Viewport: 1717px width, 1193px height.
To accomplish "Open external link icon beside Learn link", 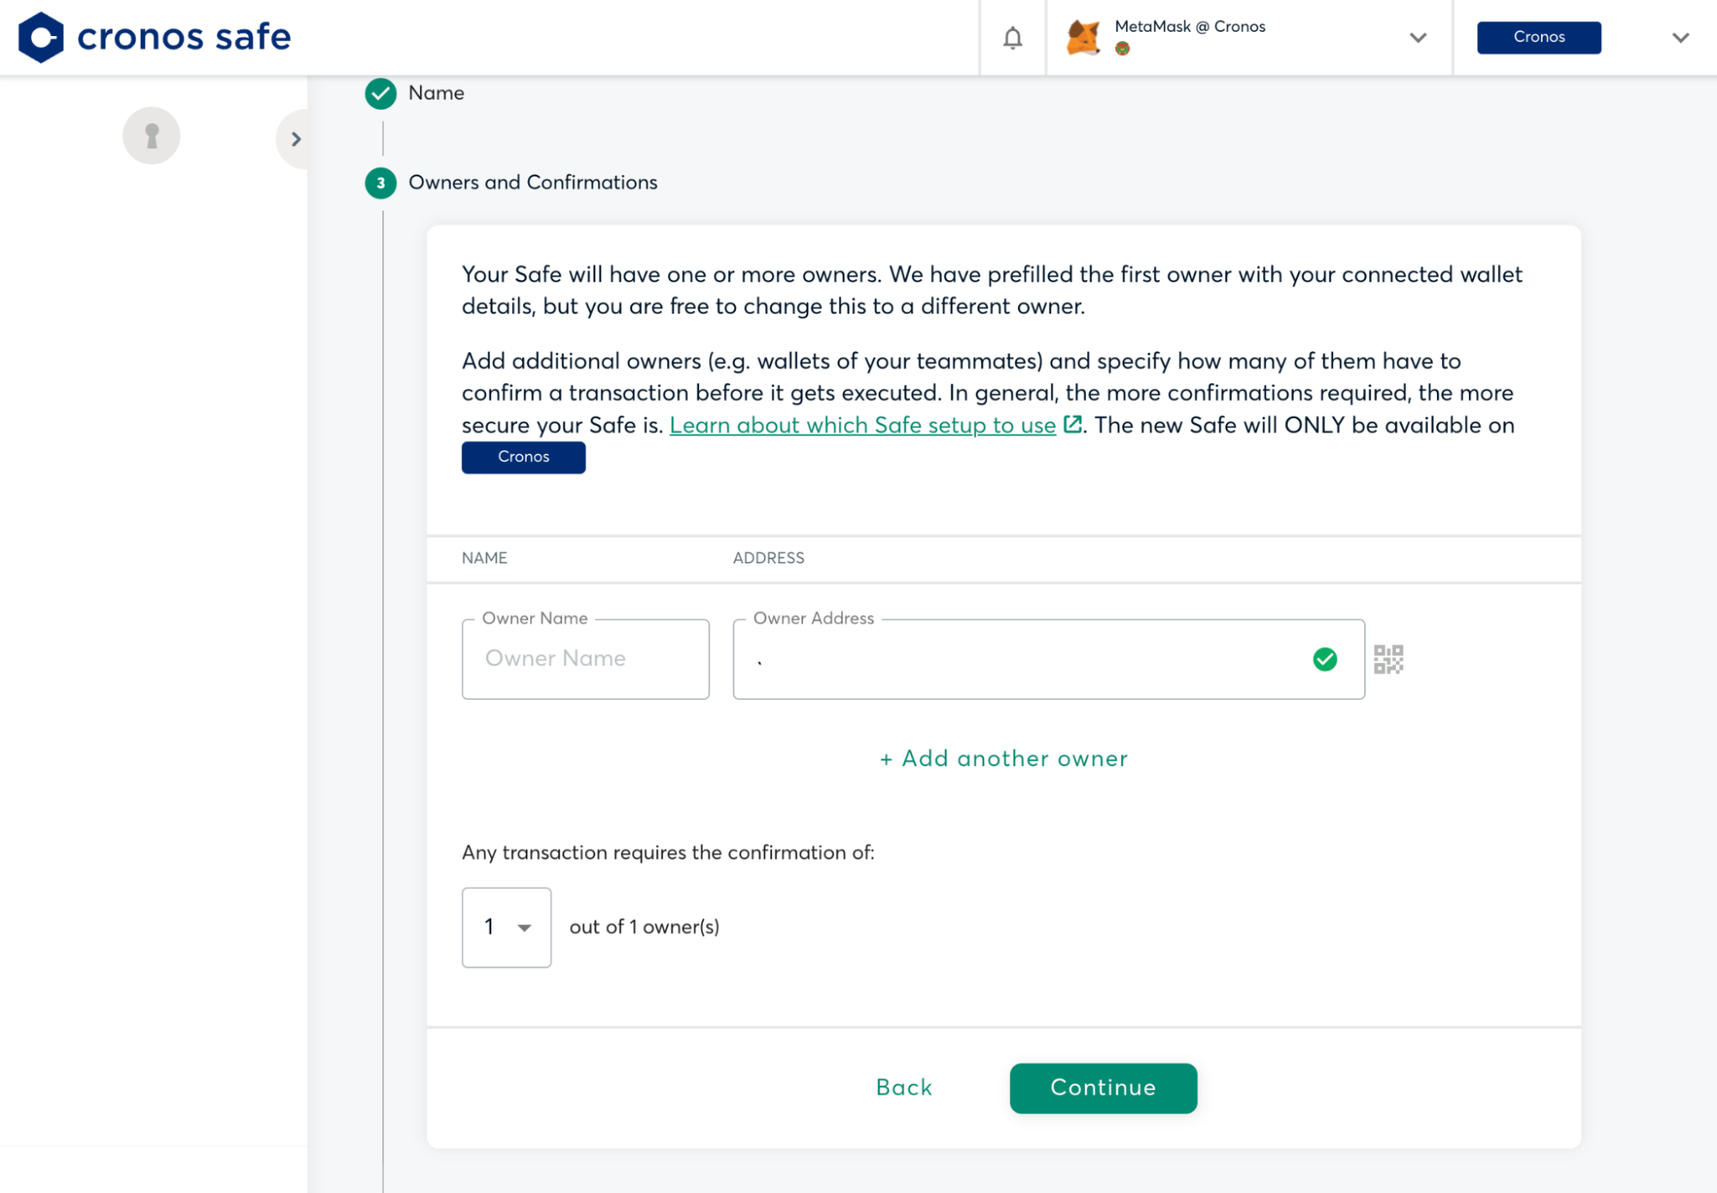I will coord(1072,424).
